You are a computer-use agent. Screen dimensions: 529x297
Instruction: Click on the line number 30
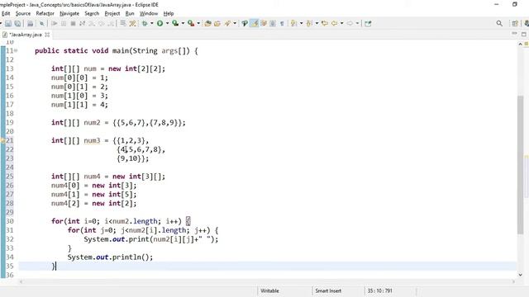pos(10,221)
